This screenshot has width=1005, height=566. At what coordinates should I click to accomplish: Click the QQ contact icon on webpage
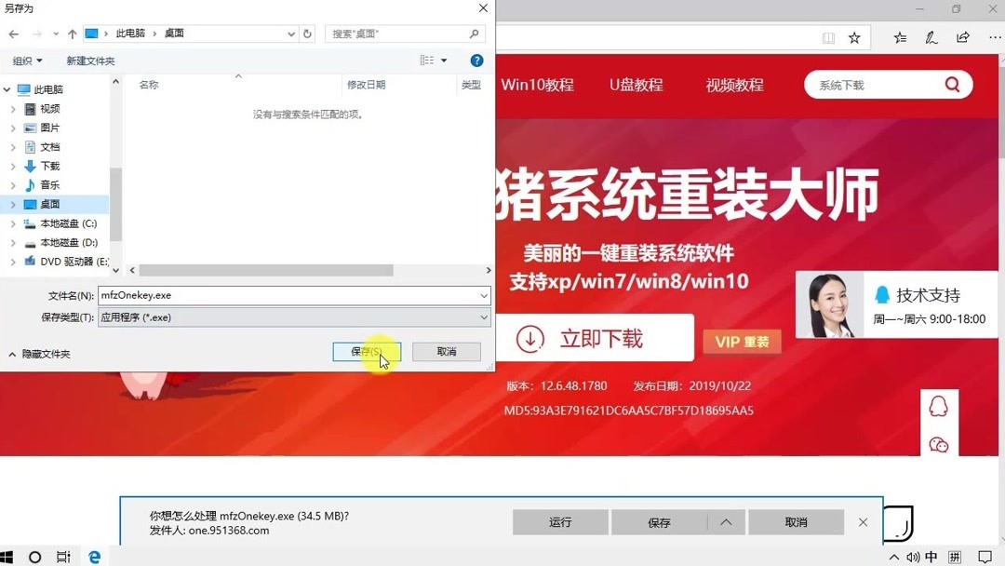(x=939, y=406)
